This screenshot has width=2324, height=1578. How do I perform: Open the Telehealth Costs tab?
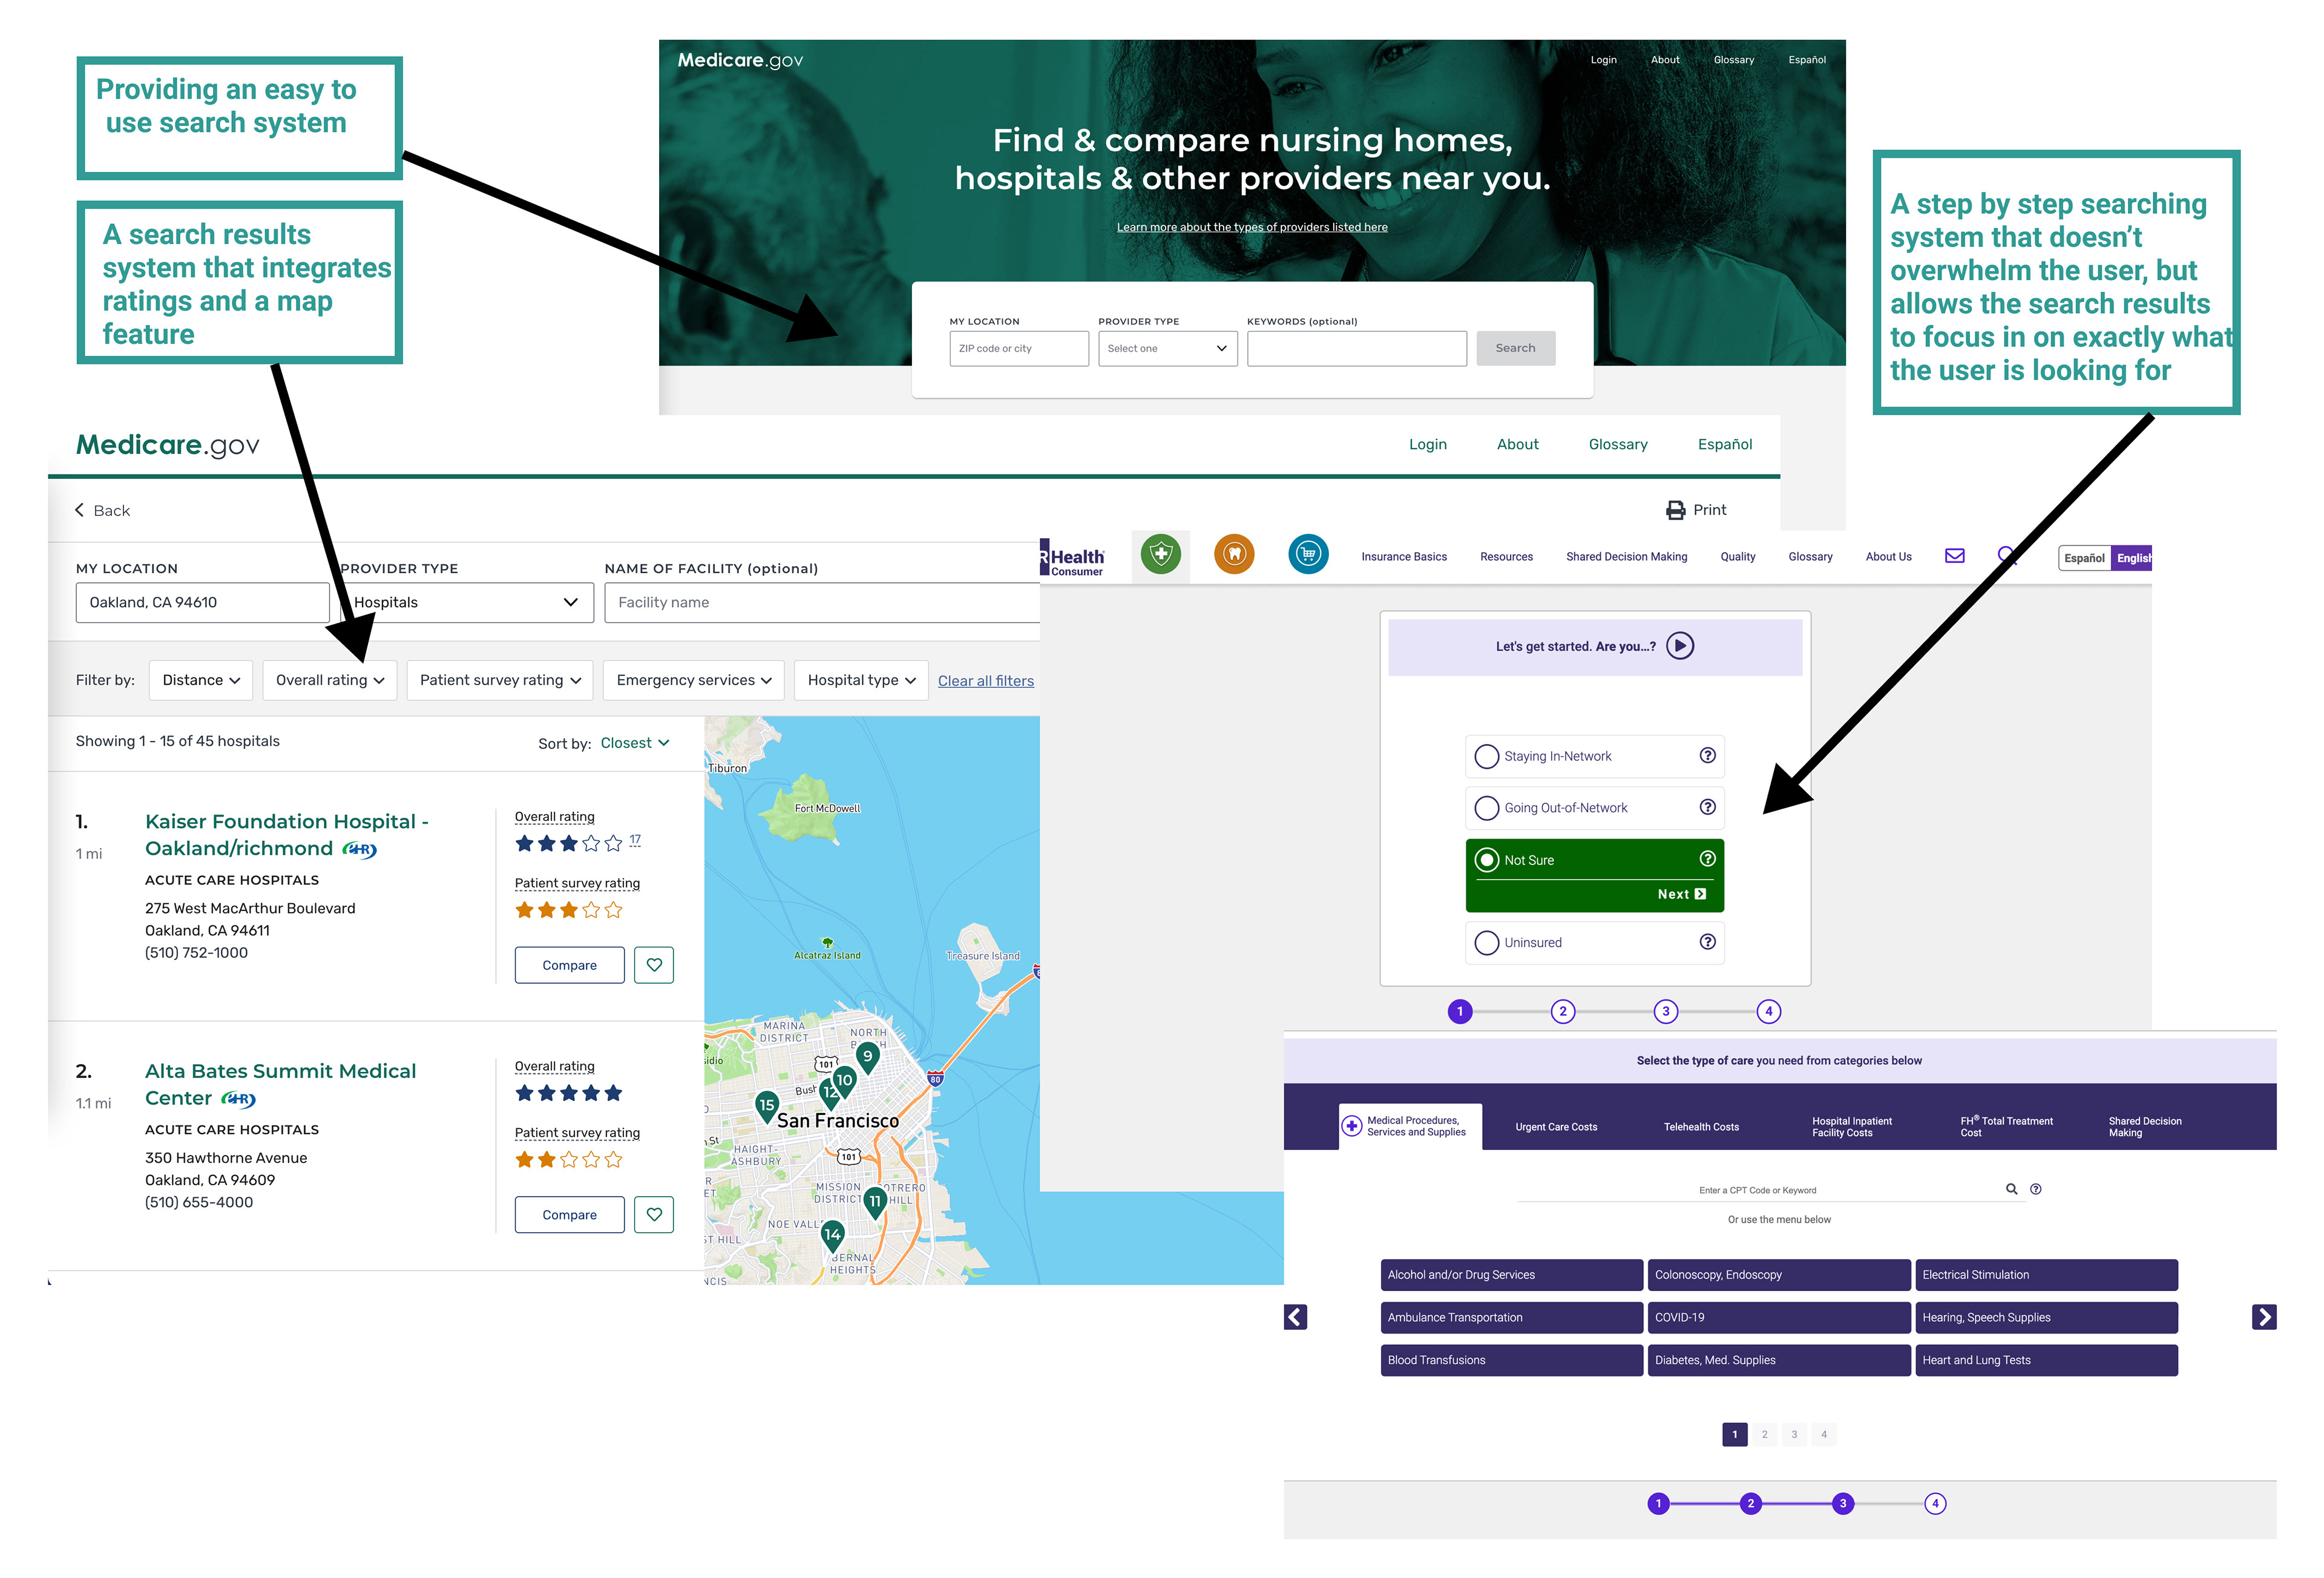point(1701,1127)
